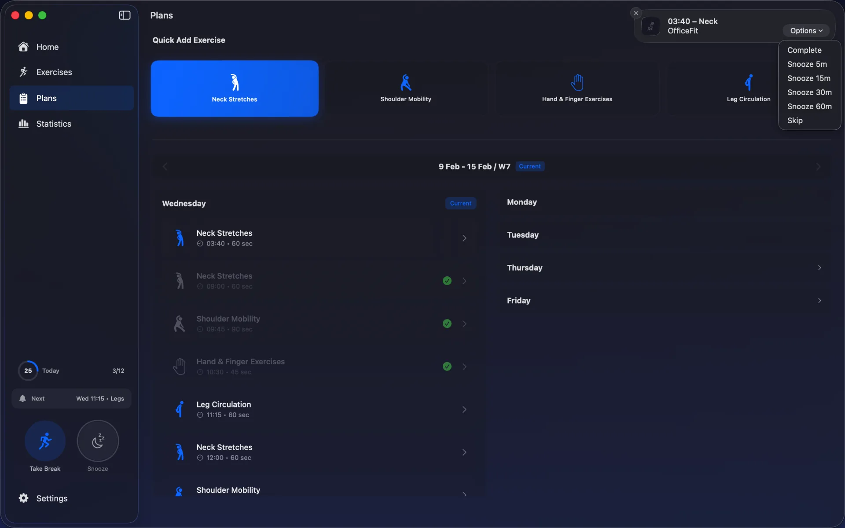
Task: Open Statistics from the sidebar
Action: click(x=54, y=124)
